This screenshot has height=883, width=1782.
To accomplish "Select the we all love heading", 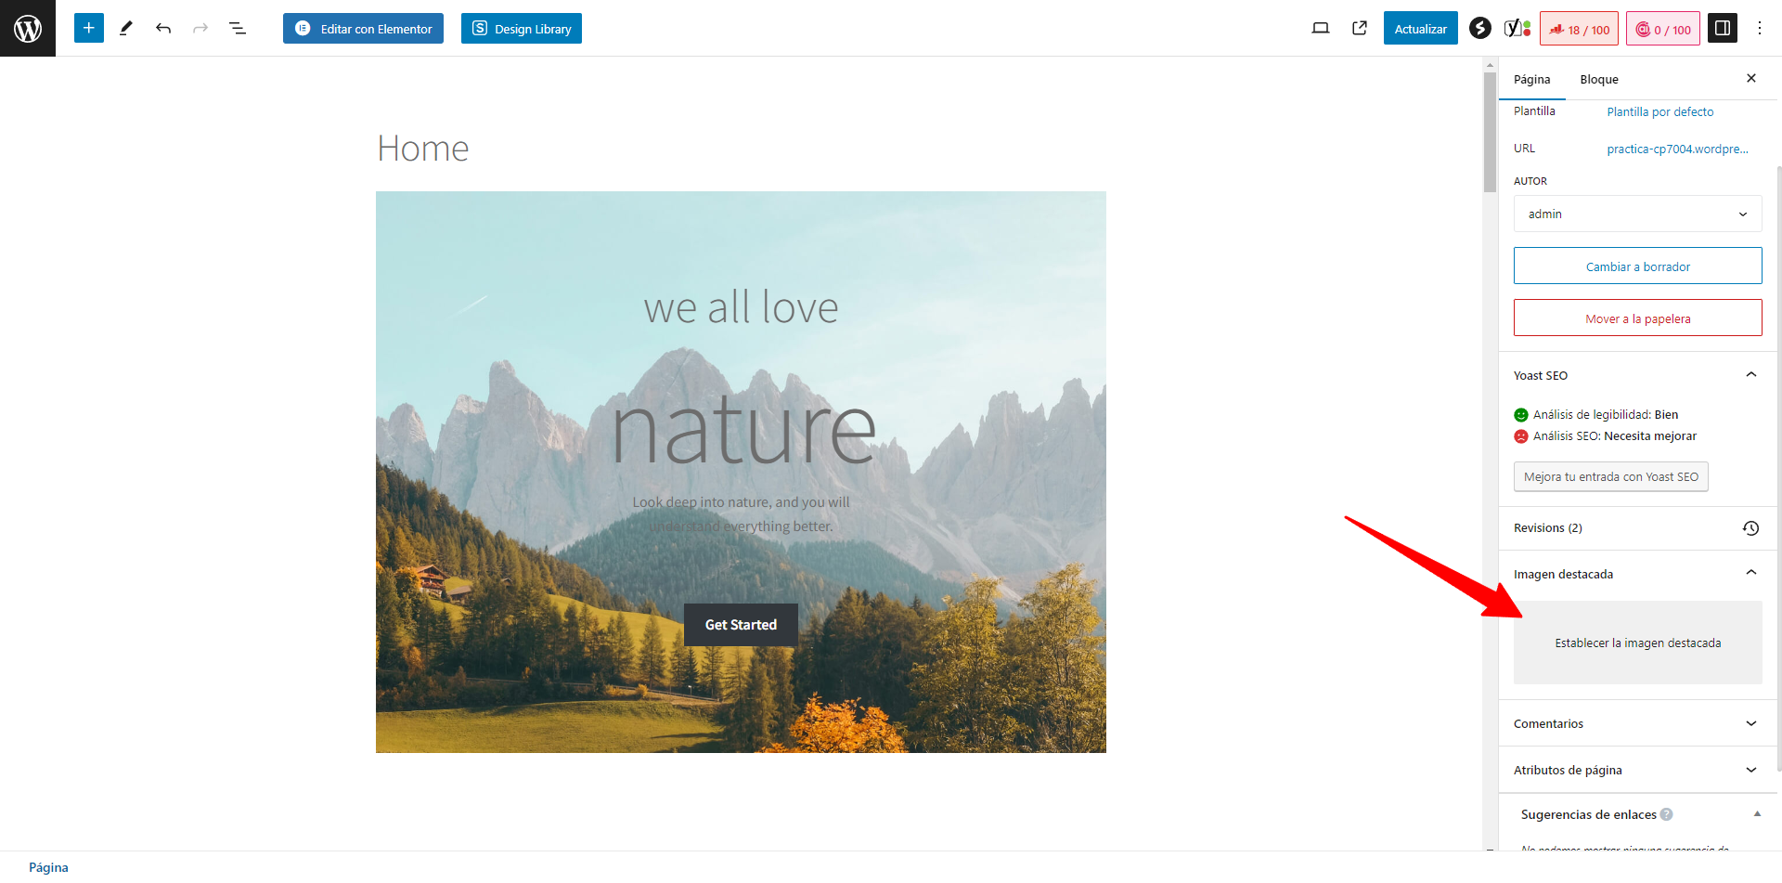I will (741, 307).
